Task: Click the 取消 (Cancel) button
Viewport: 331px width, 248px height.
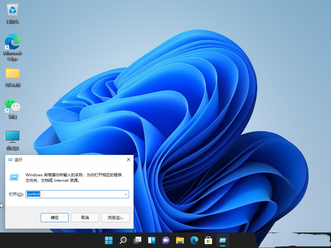Action: tap(85, 217)
